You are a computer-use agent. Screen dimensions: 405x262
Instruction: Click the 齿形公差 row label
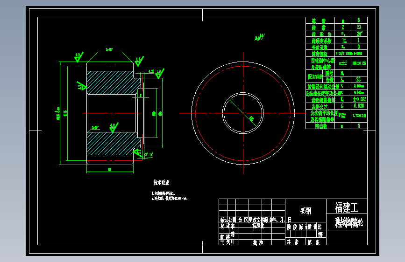point(320,106)
